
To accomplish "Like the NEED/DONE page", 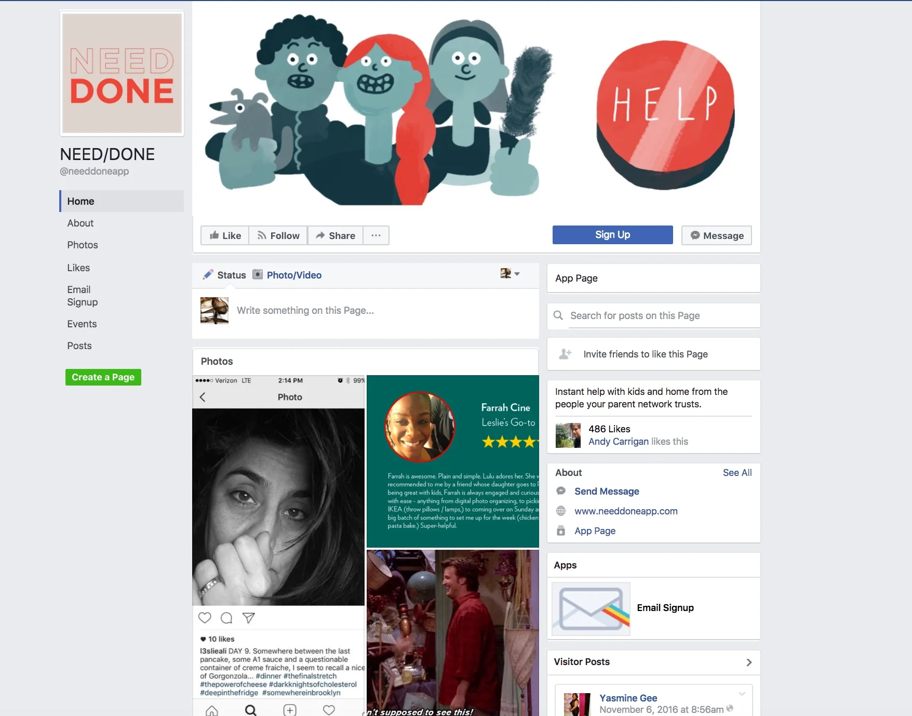I will (x=225, y=235).
